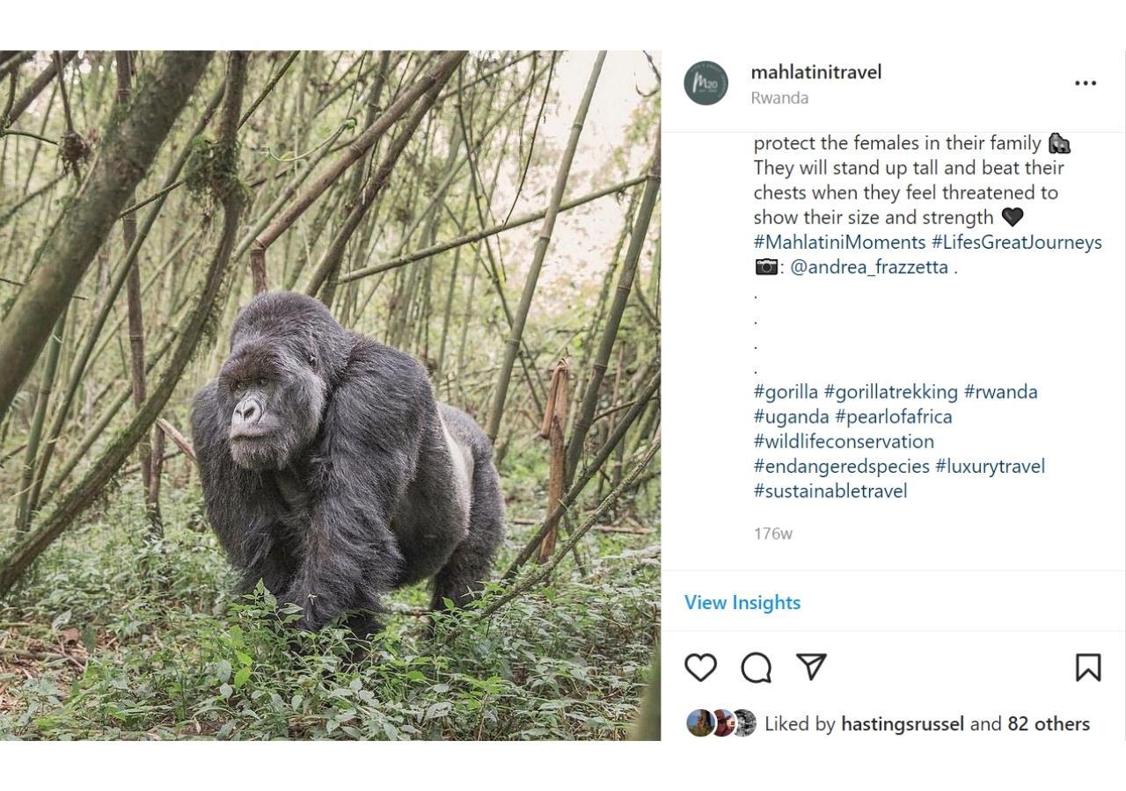Image resolution: width=1126 pixels, height=791 pixels.
Task: Open the three-dot more options menu
Action: (x=1086, y=83)
